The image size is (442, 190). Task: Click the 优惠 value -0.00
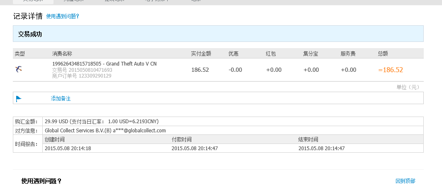(x=235, y=70)
